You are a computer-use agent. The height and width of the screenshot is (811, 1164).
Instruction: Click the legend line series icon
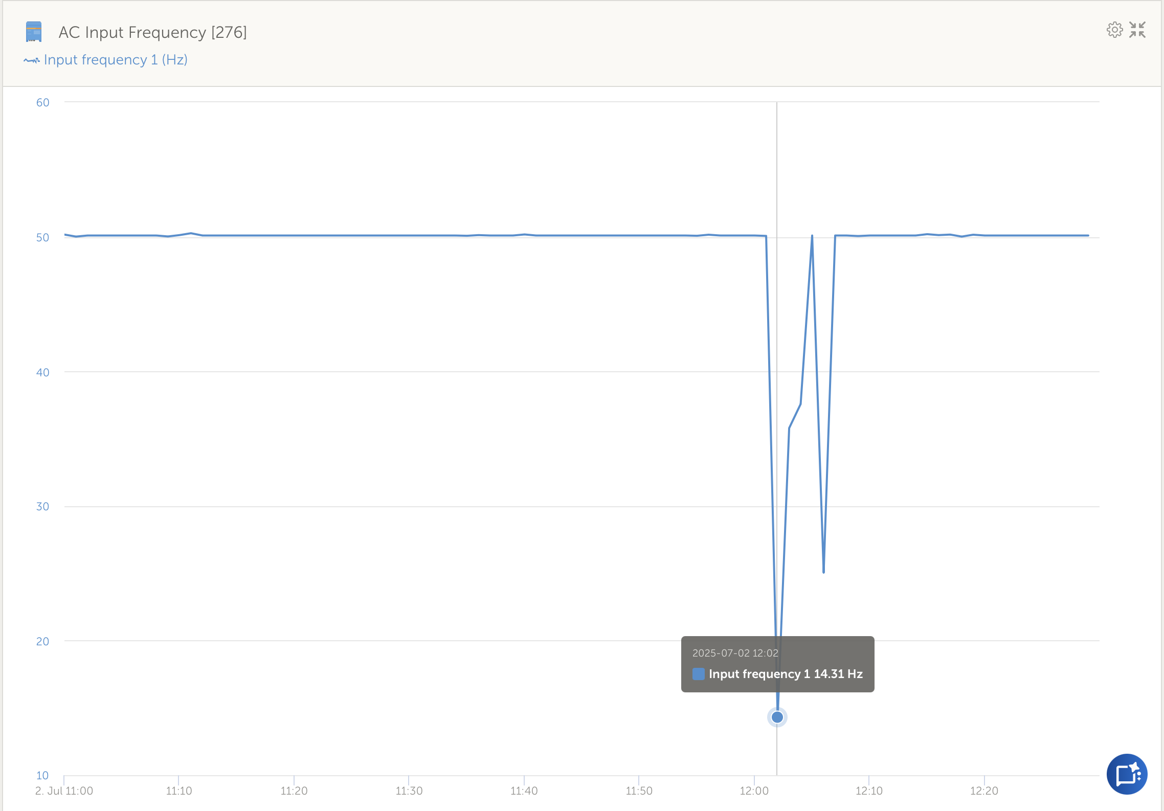(x=32, y=60)
